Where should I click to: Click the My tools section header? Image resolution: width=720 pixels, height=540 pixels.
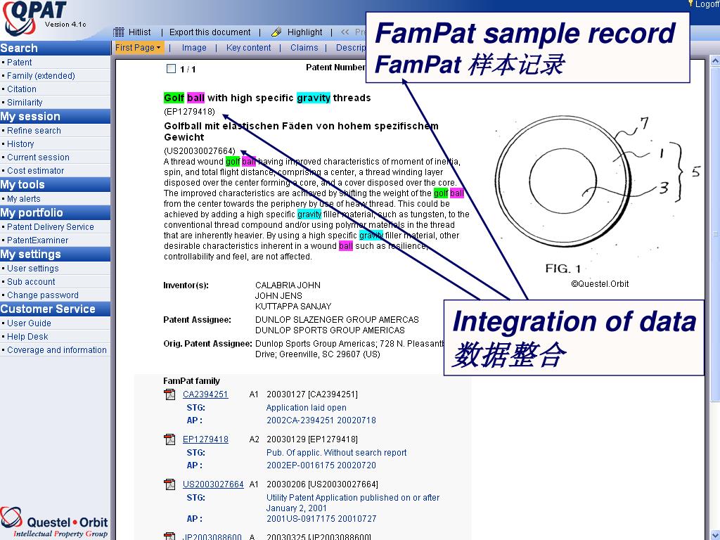pos(55,185)
